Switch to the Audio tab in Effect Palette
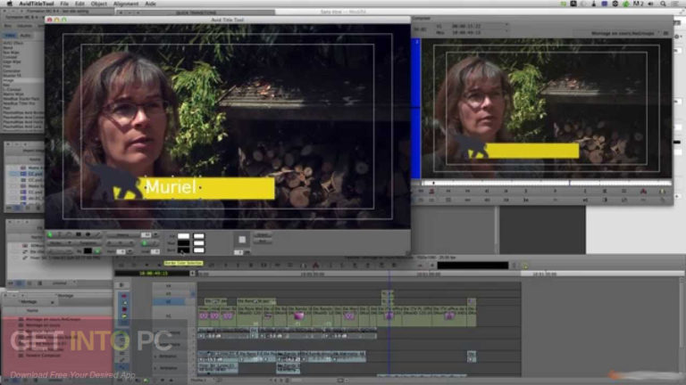686x385 pixels. [x=25, y=35]
